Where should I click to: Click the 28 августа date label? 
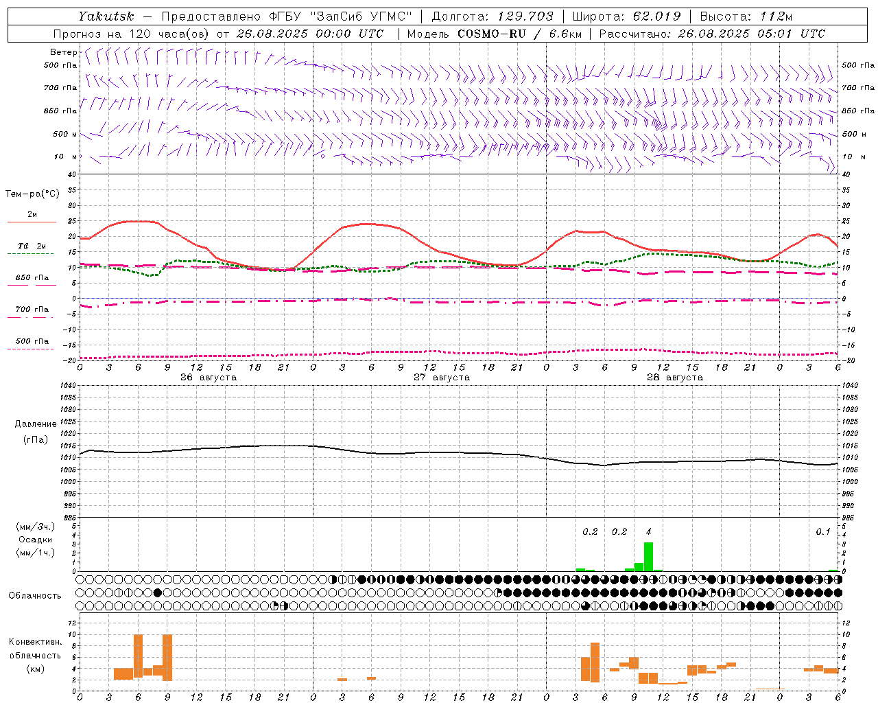pyautogui.click(x=675, y=378)
